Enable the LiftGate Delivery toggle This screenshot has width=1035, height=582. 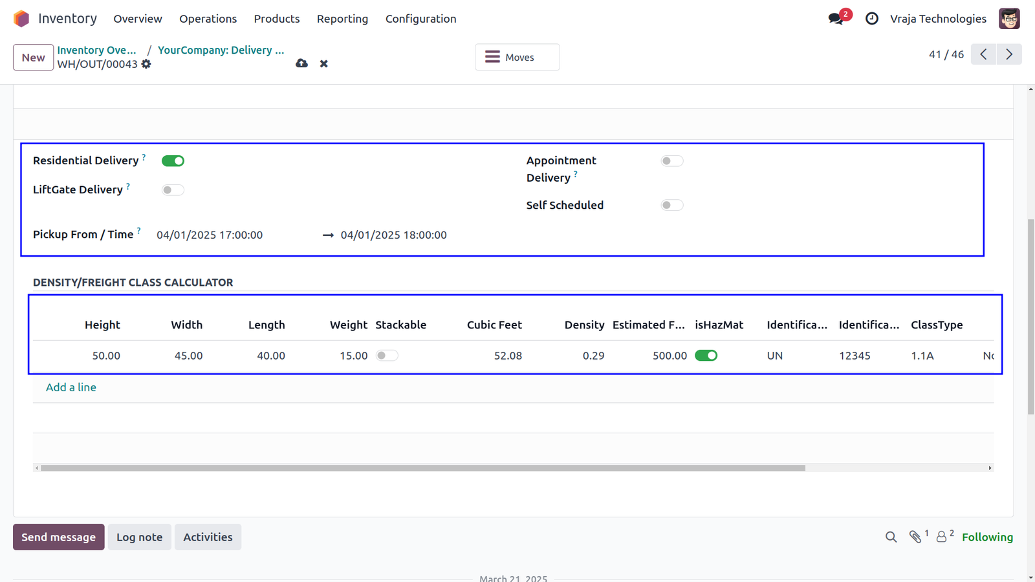173,190
